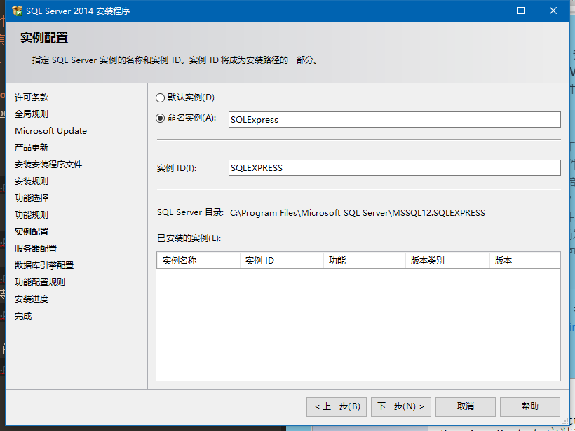Select the Microsoft Update step in sidebar

pyautogui.click(x=51, y=131)
